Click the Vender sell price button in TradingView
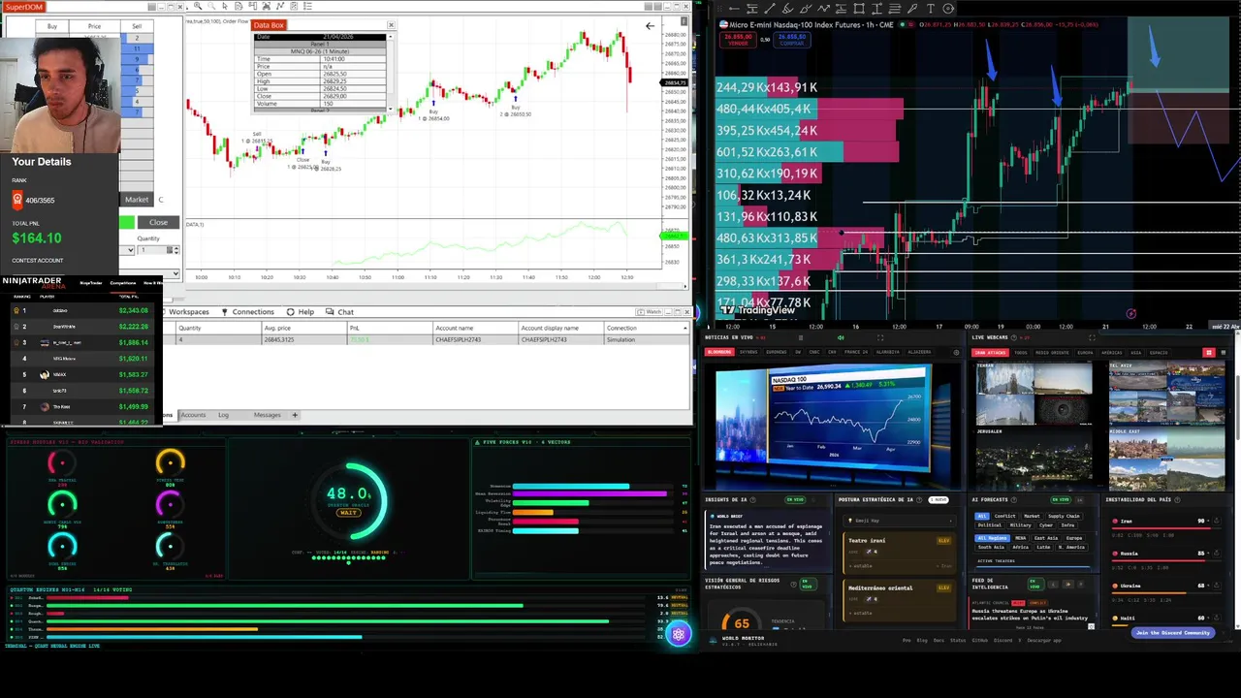Image resolution: width=1241 pixels, height=698 pixels. [738, 40]
